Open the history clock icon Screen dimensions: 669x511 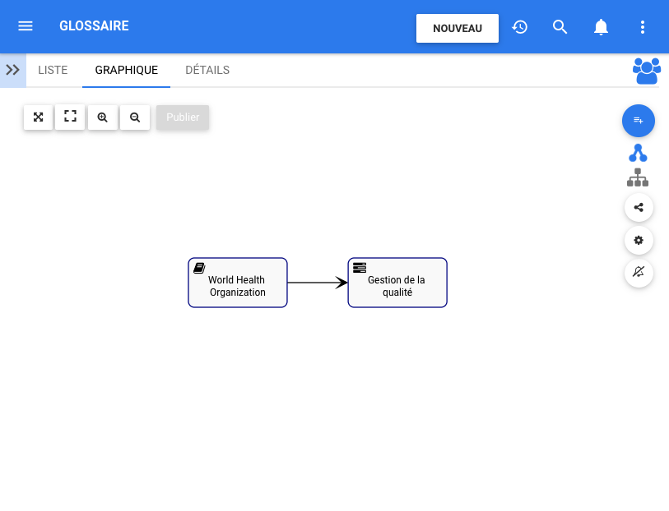tap(520, 27)
